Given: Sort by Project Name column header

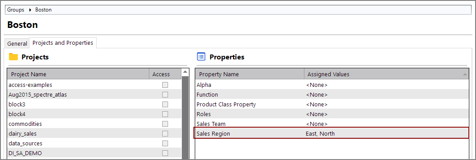Looking at the screenshot, I should [x=78, y=74].
